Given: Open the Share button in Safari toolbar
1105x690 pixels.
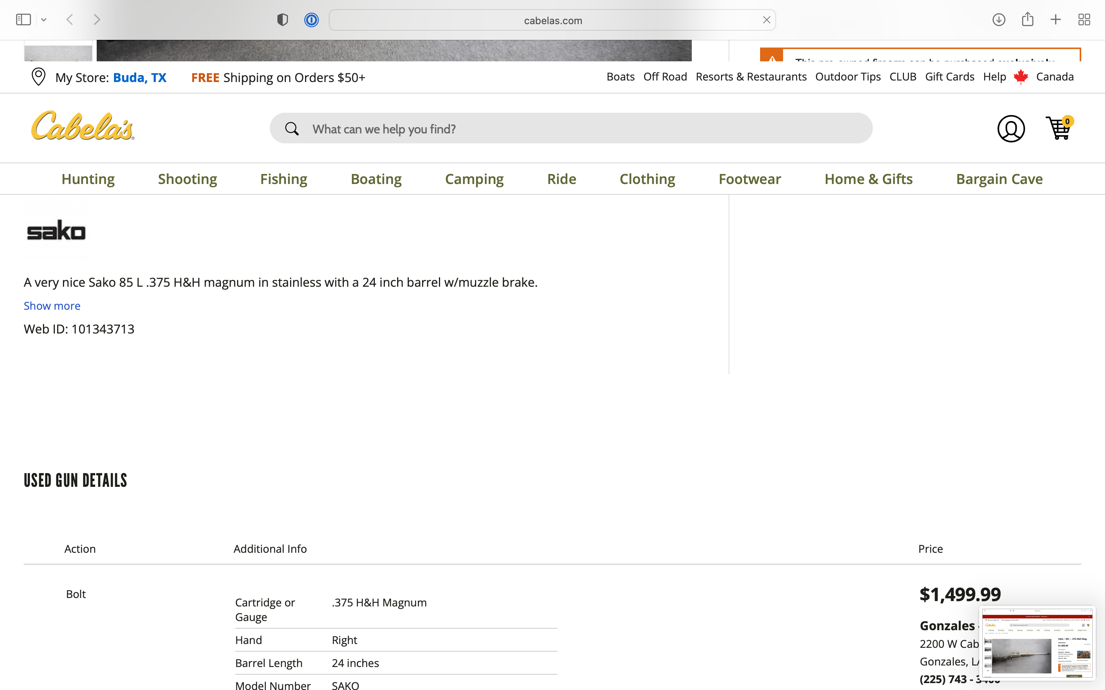Looking at the screenshot, I should point(1027,19).
